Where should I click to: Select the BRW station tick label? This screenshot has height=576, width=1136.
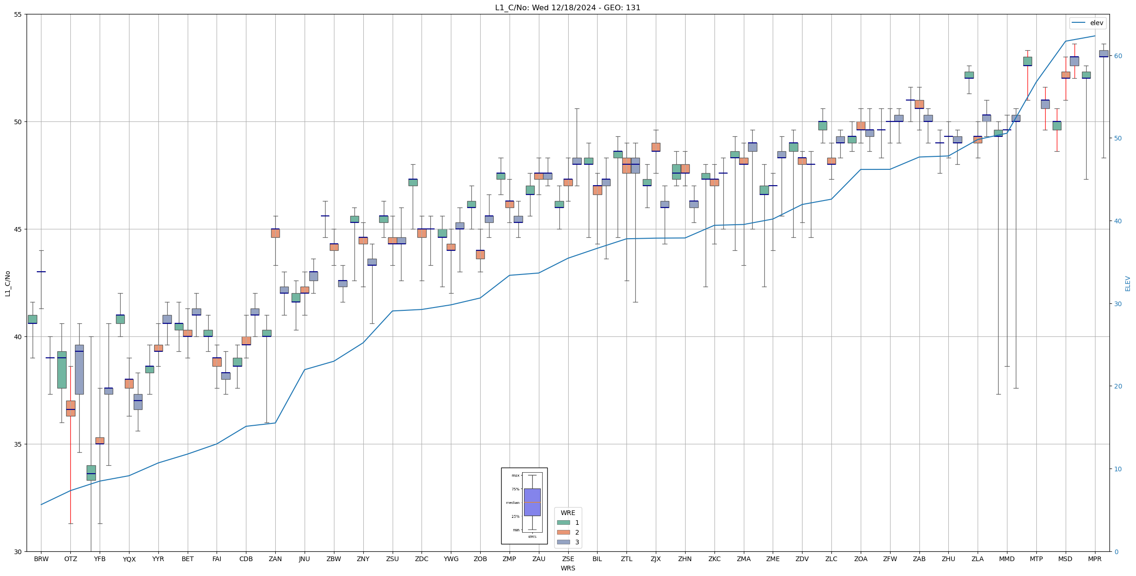(x=41, y=559)
